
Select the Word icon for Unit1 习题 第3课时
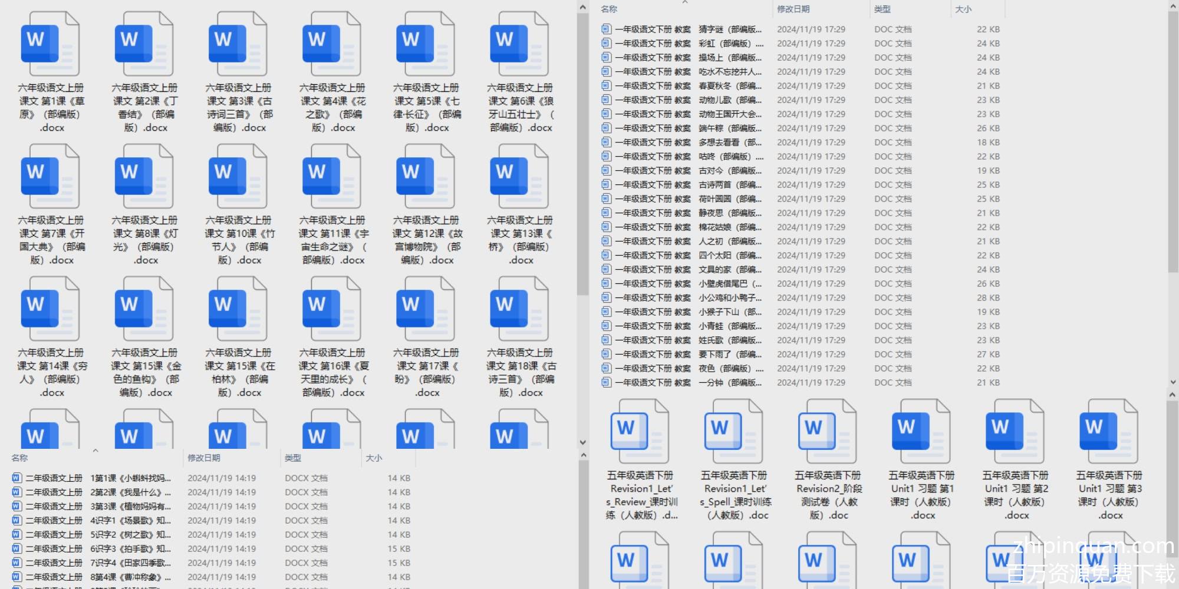pos(1109,432)
